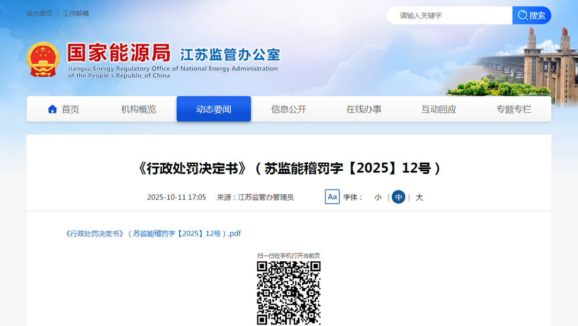This screenshot has height=326, width=578.
Task: Open the 在线办事 menu
Action: click(x=363, y=109)
